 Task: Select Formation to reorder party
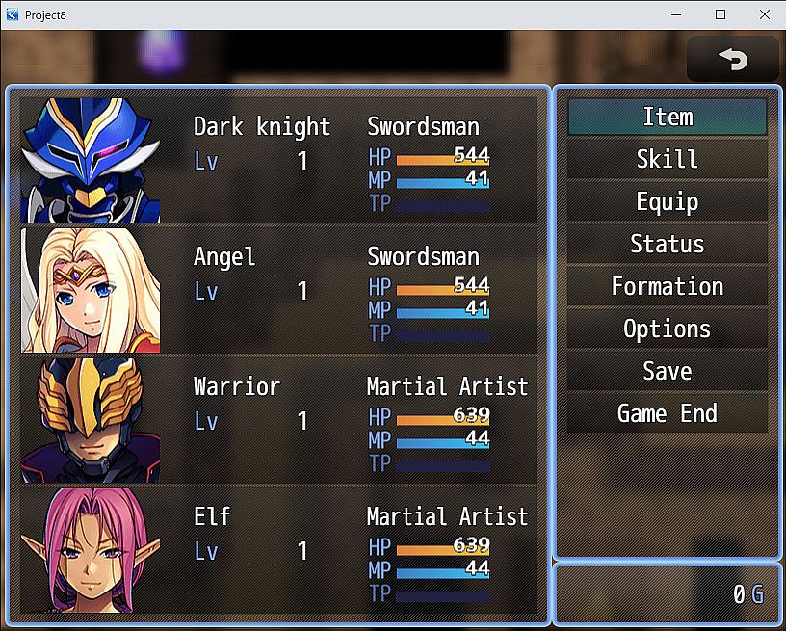[668, 286]
